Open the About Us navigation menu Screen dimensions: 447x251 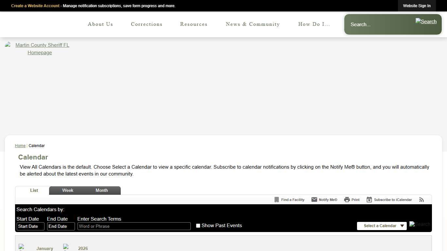[100, 24]
